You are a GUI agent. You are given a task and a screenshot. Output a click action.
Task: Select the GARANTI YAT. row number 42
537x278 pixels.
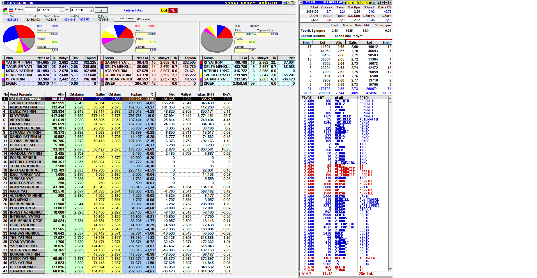117,271
